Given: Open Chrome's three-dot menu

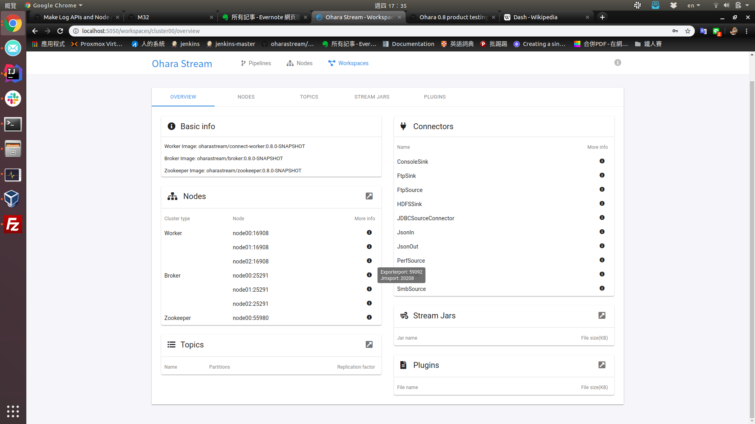Looking at the screenshot, I should (747, 31).
